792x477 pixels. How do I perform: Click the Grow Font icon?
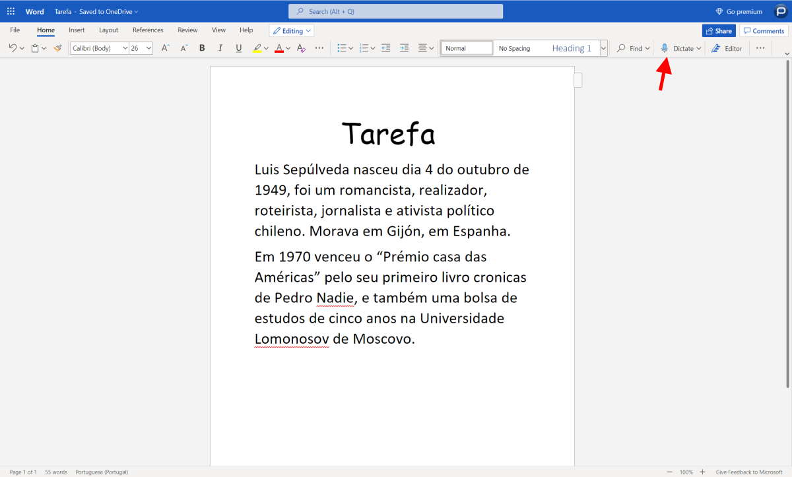tap(166, 48)
